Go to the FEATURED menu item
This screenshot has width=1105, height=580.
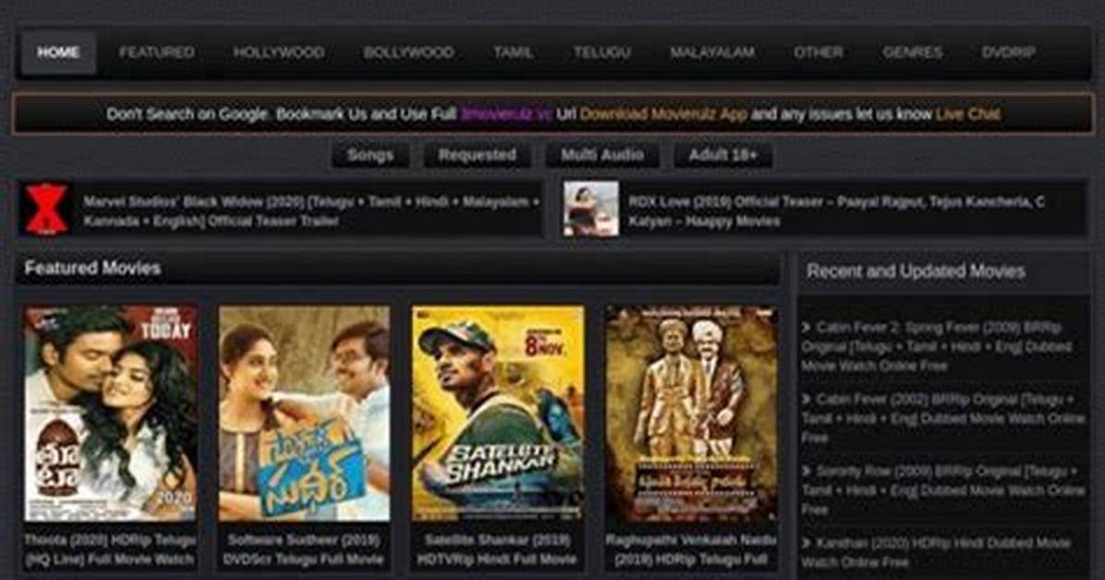click(156, 52)
